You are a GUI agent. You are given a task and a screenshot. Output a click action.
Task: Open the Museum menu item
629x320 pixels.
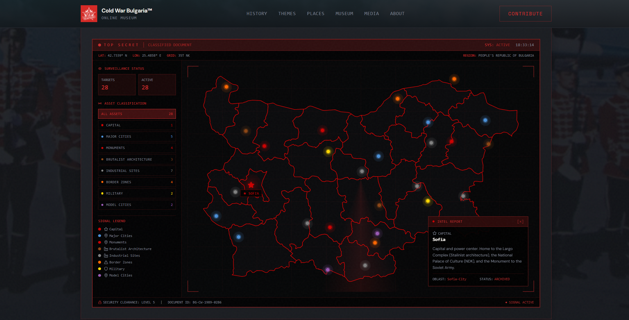344,14
